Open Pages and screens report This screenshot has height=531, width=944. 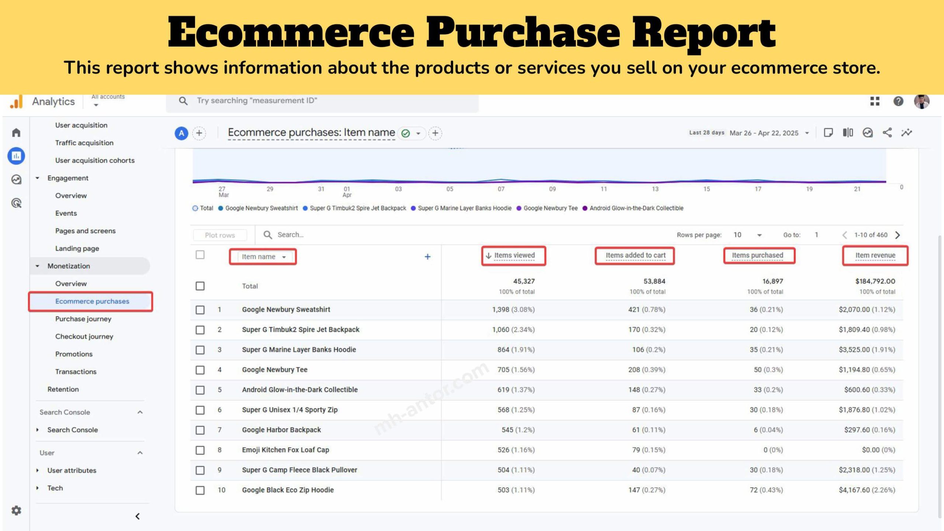86,231
